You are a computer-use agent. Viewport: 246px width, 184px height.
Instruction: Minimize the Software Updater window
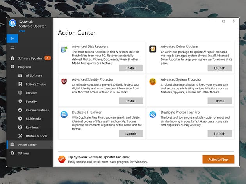(213, 21)
